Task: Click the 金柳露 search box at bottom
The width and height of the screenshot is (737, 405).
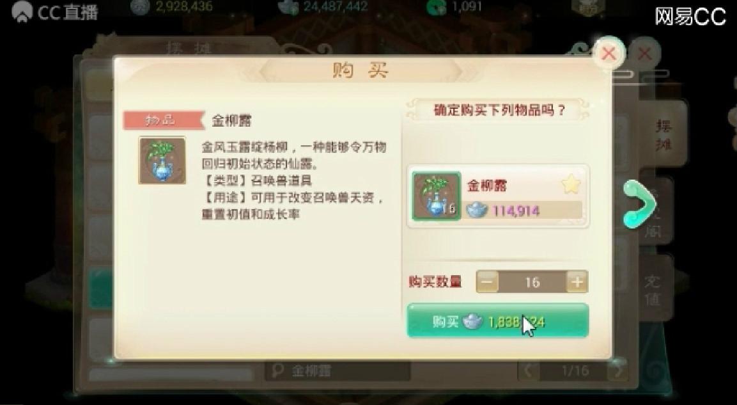Action: [337, 370]
